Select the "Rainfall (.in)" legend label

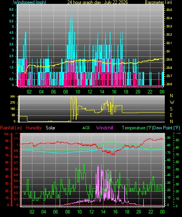[x=11, y=128]
